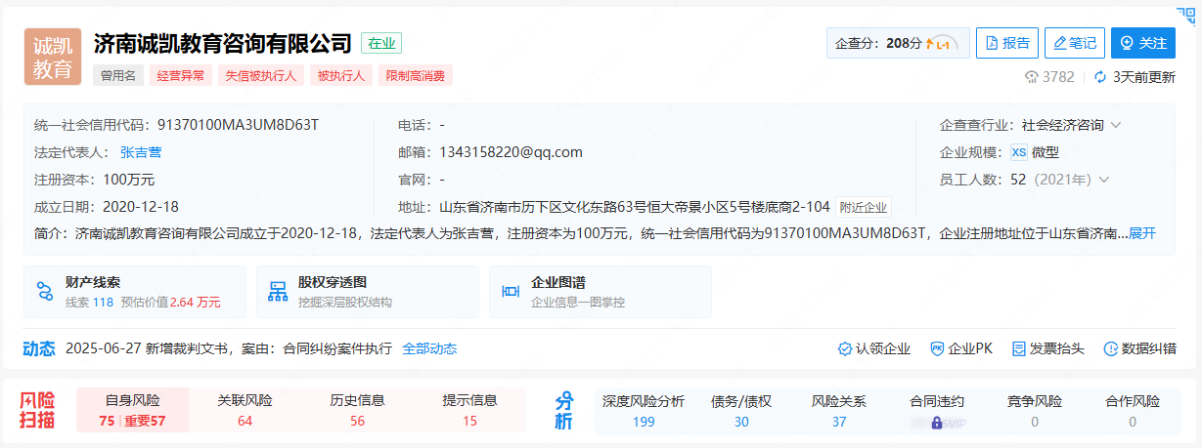Viewport: 1202px width, 448px height.
Task: Refresh data via 3天前更新 icon
Action: [1099, 77]
